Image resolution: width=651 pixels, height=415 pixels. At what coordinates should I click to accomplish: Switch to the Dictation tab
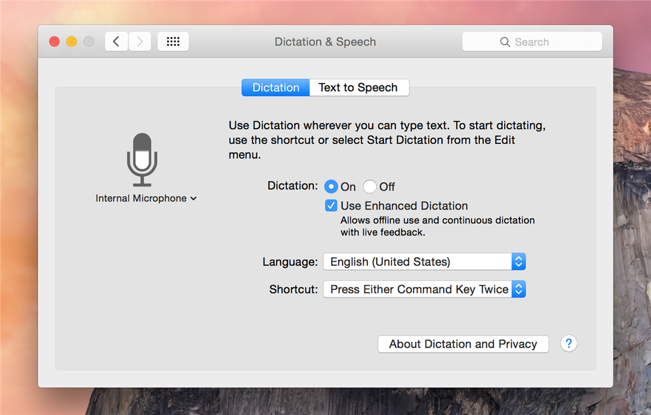point(276,87)
